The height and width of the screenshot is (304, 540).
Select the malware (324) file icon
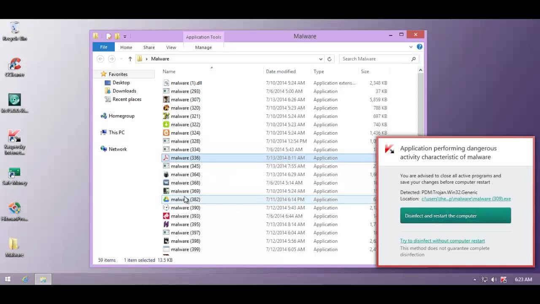tap(166, 133)
